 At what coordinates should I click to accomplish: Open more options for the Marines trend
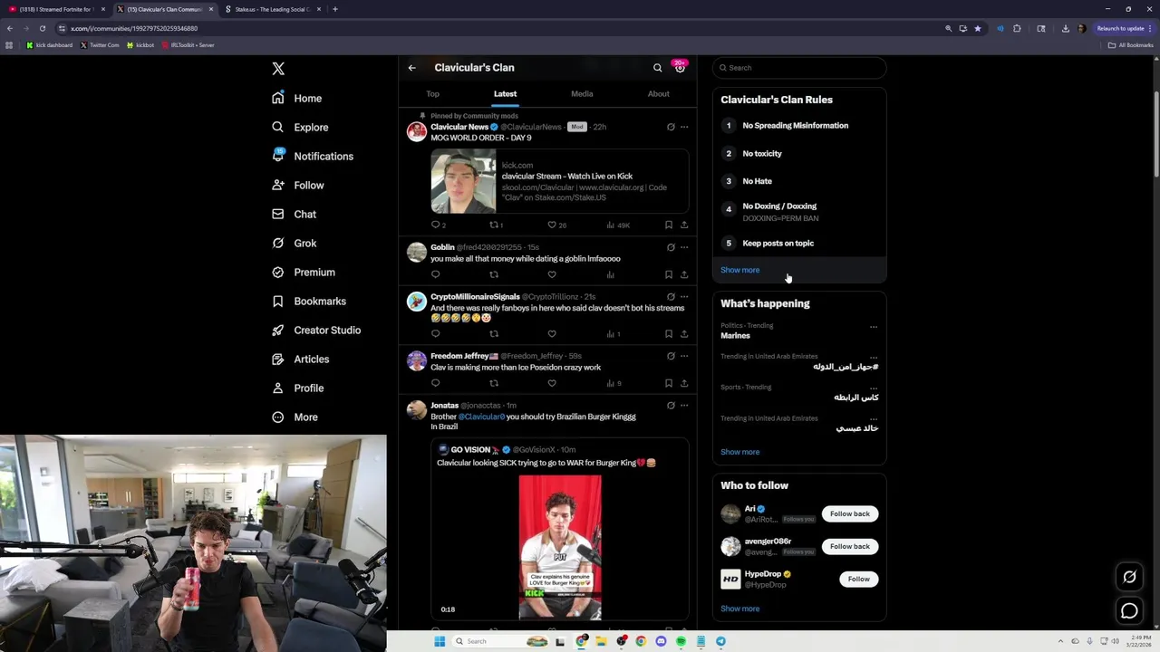[874, 327]
